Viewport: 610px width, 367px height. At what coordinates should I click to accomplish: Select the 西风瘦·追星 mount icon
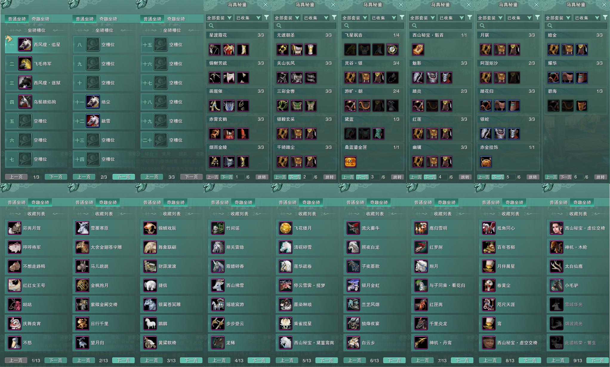(x=25, y=44)
